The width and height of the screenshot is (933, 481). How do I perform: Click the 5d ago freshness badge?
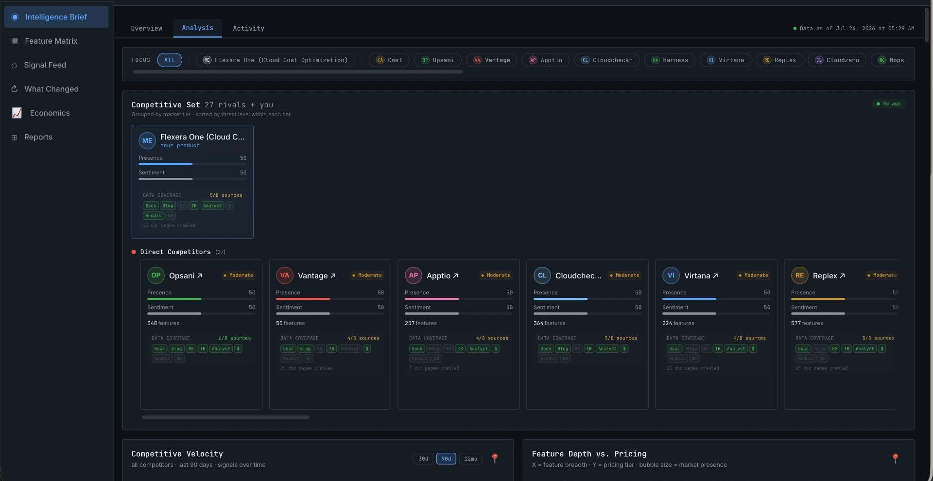coord(888,104)
